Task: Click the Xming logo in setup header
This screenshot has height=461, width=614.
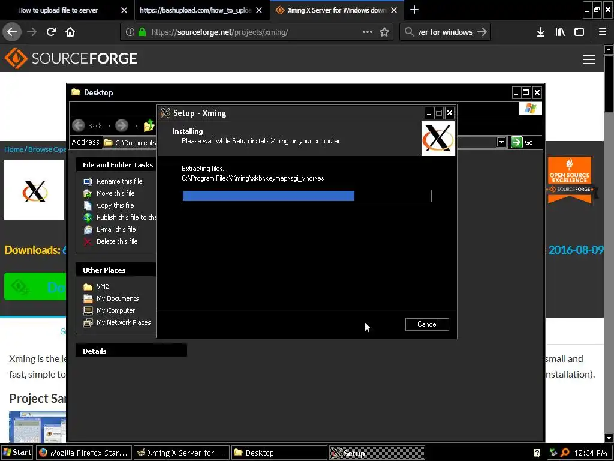Action: click(x=438, y=139)
